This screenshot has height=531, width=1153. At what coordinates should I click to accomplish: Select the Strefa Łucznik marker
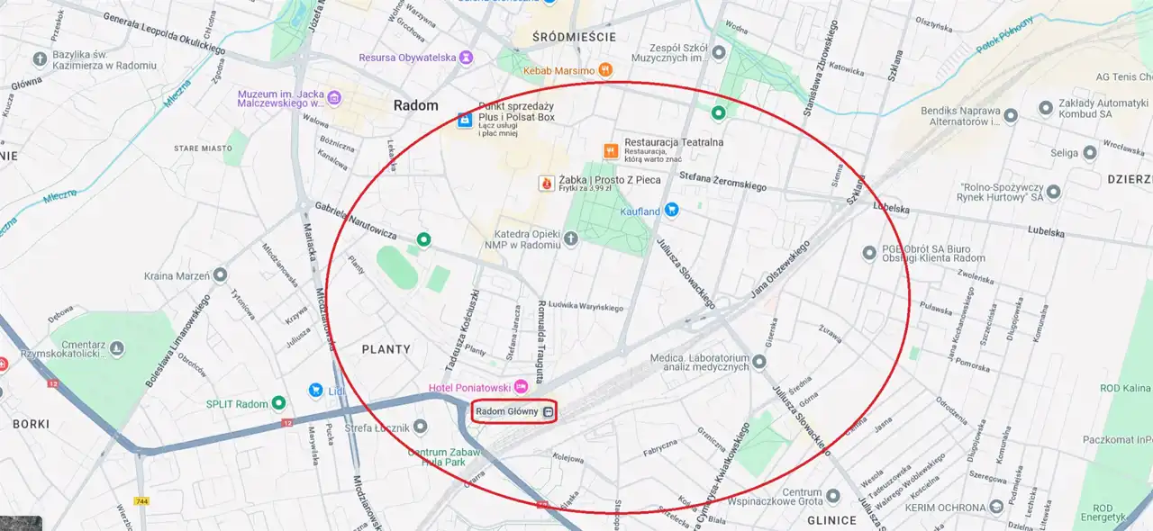[421, 426]
